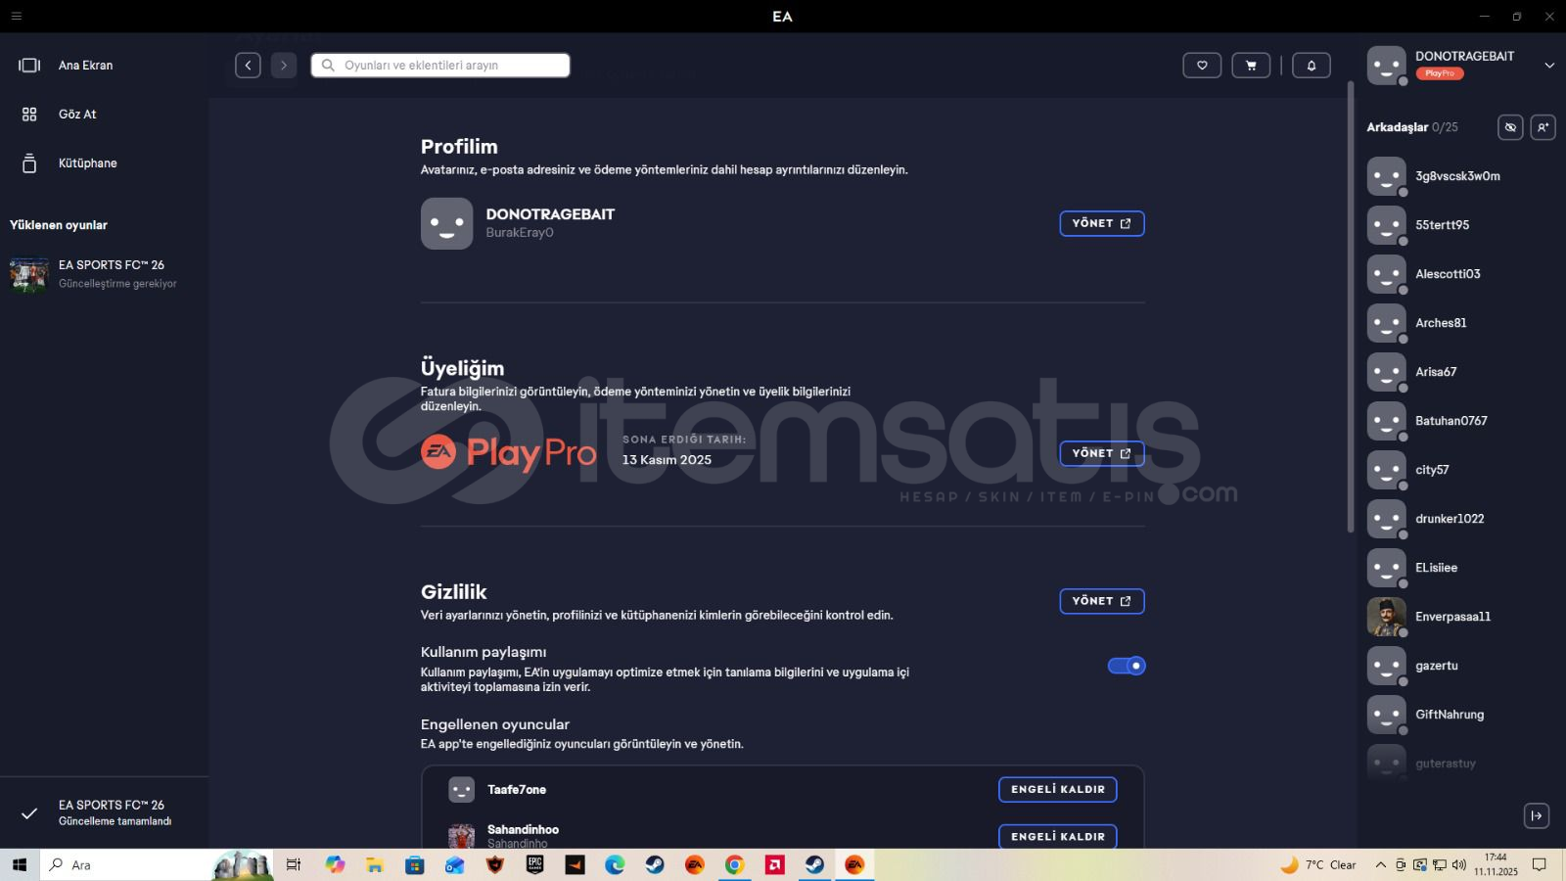Click the EA Play Pro logo
Screen dimensions: 1566x881
click(509, 452)
